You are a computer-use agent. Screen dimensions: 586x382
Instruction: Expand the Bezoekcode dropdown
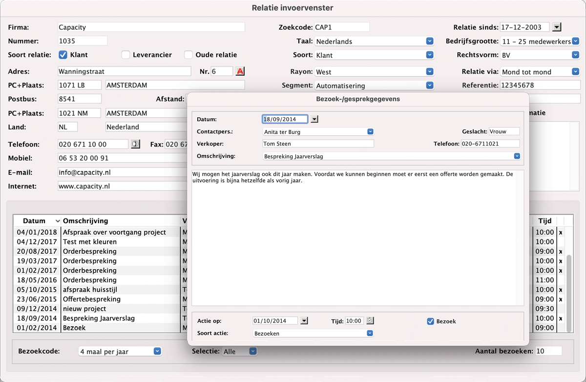(157, 351)
